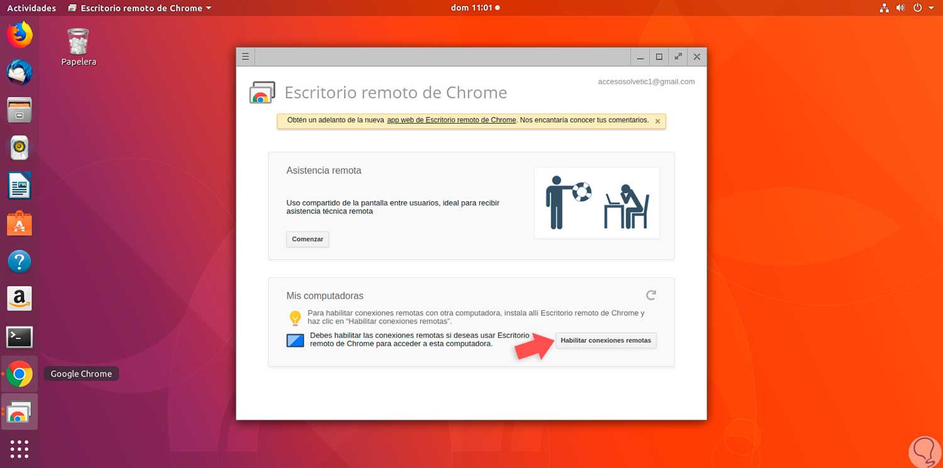
Task: Click the Mis computadoras heading
Action: pos(325,296)
